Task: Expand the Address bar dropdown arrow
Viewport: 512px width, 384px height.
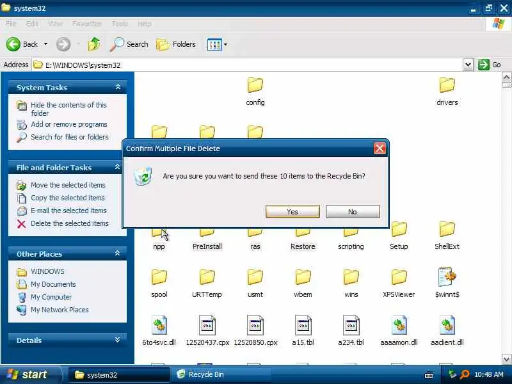Action: coord(468,65)
